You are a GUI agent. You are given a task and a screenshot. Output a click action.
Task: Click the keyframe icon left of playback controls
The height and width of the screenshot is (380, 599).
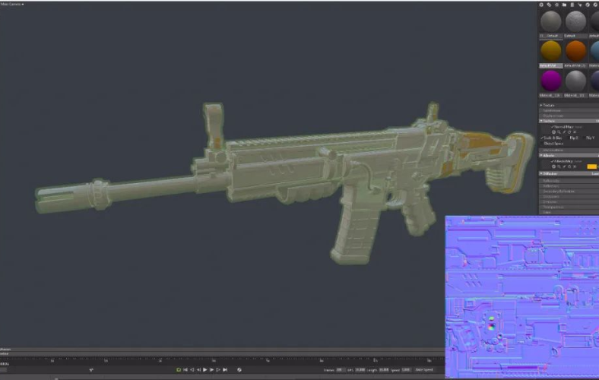(91, 369)
